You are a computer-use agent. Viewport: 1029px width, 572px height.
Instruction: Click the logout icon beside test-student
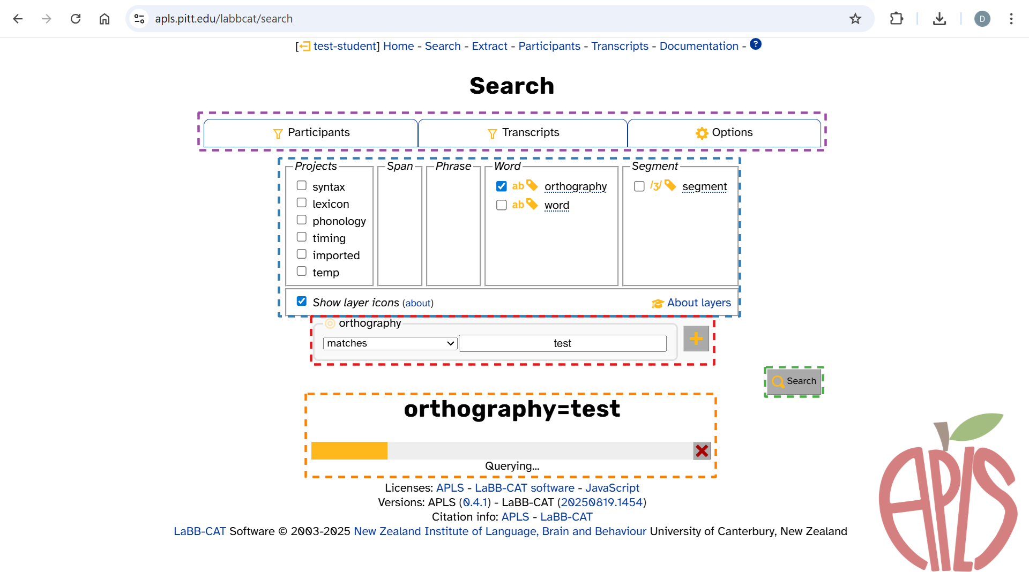tap(304, 47)
